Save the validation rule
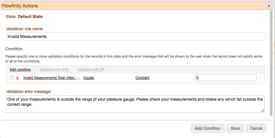 point(235,128)
